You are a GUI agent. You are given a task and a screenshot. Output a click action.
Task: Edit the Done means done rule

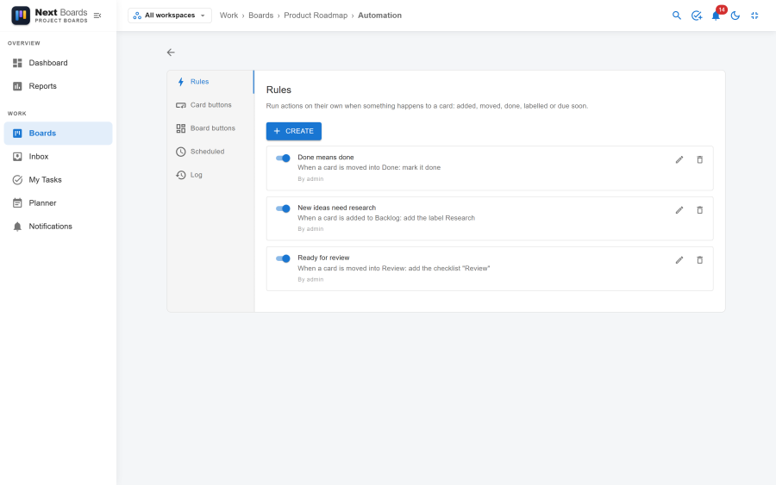pos(679,159)
